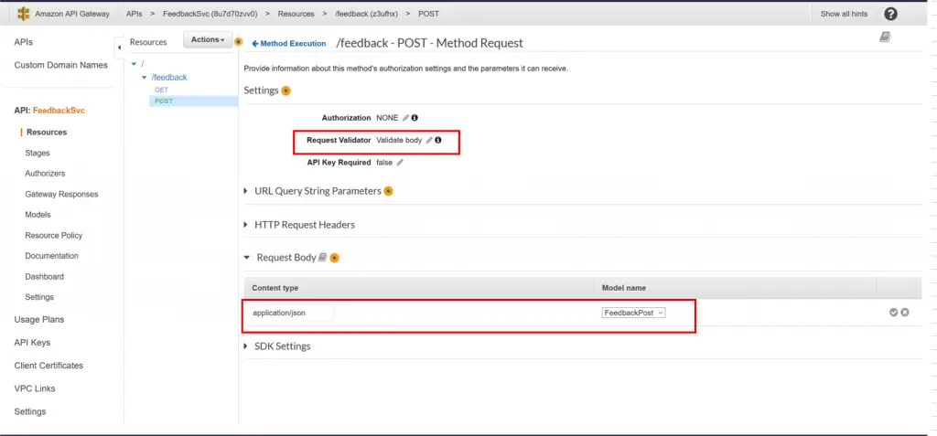
Task: Edit API Key Required pencil icon
Action: coord(400,163)
